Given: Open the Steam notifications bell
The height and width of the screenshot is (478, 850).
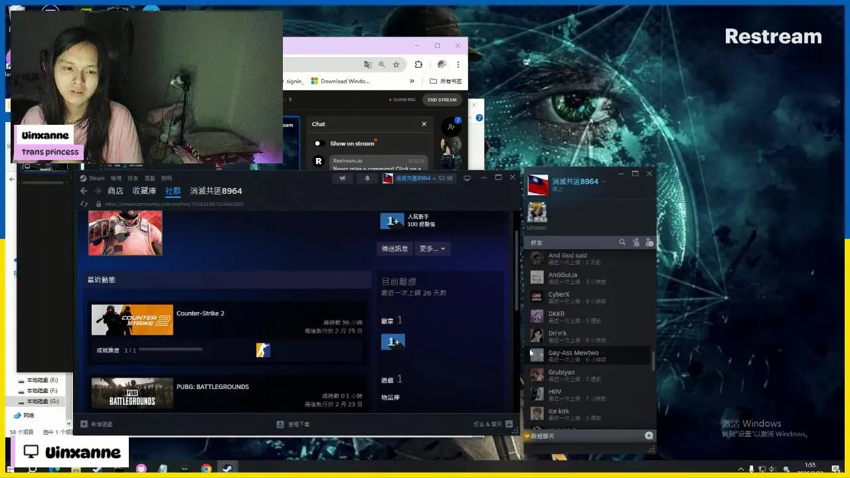Looking at the screenshot, I should tap(367, 178).
